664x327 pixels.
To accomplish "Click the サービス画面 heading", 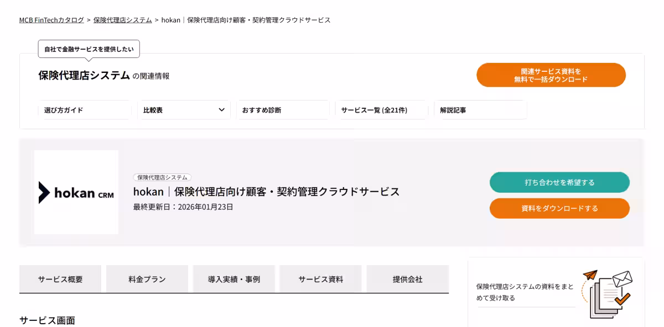I will point(47,320).
